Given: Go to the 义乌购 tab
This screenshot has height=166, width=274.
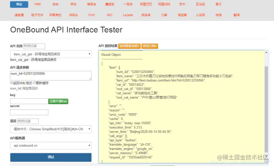Looking at the screenshot, I should click(200, 15).
